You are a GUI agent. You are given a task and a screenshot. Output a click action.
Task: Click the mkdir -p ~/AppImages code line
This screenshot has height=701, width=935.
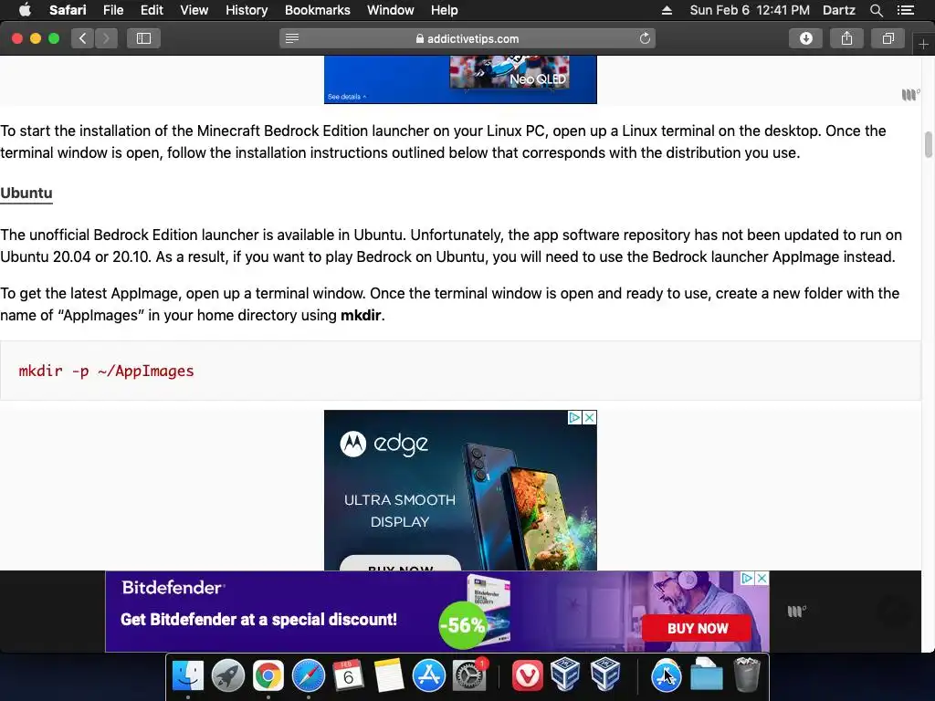coord(106,371)
